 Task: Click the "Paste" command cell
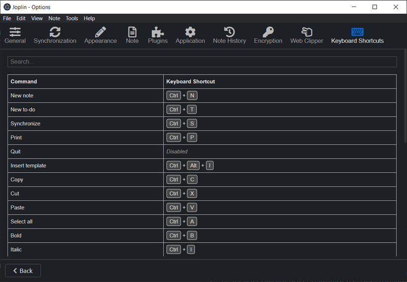point(86,208)
